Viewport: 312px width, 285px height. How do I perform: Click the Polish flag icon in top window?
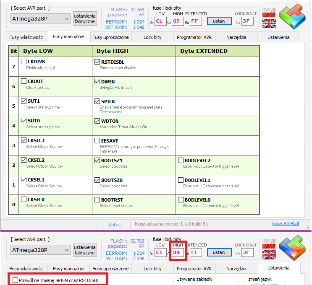(x=269, y=13)
